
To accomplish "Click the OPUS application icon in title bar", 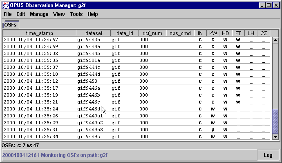I will (4, 5).
